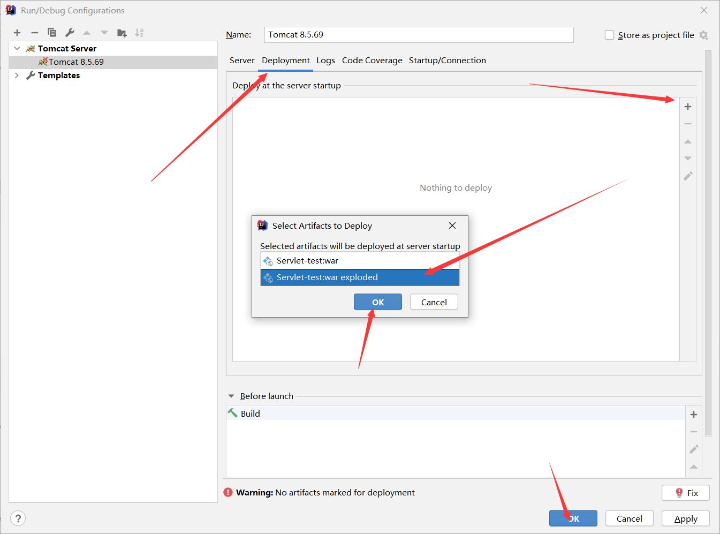Click the Templates wrench icon in tree
The image size is (720, 534).
31,76
